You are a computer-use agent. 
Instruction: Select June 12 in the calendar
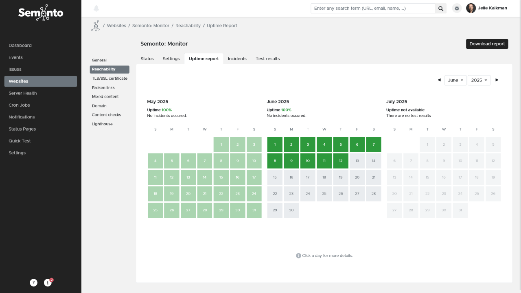[341, 161]
